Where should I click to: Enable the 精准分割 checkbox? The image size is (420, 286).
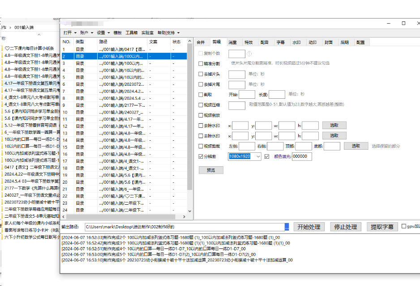pos(200,63)
